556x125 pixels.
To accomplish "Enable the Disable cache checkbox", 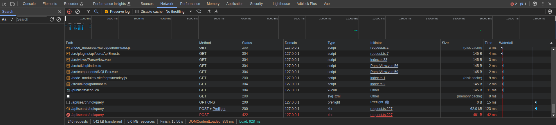I will pos(137,12).
